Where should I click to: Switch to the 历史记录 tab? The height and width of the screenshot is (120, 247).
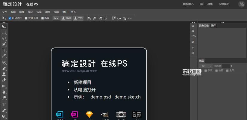click(x=204, y=25)
